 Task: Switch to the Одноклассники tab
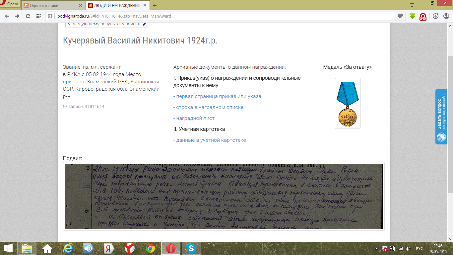coord(50,5)
